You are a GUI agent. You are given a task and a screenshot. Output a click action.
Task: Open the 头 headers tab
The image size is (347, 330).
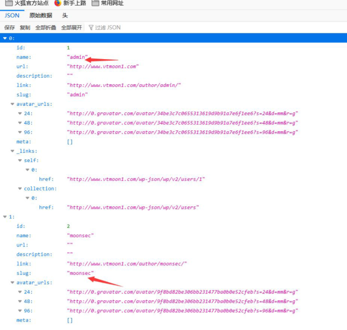(x=65, y=16)
